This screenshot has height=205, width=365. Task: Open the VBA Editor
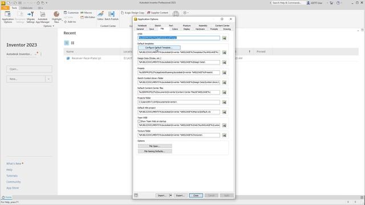coord(88,17)
